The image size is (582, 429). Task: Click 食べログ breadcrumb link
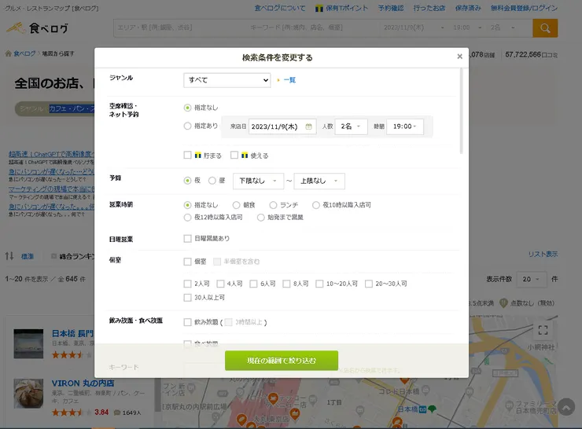24,53
